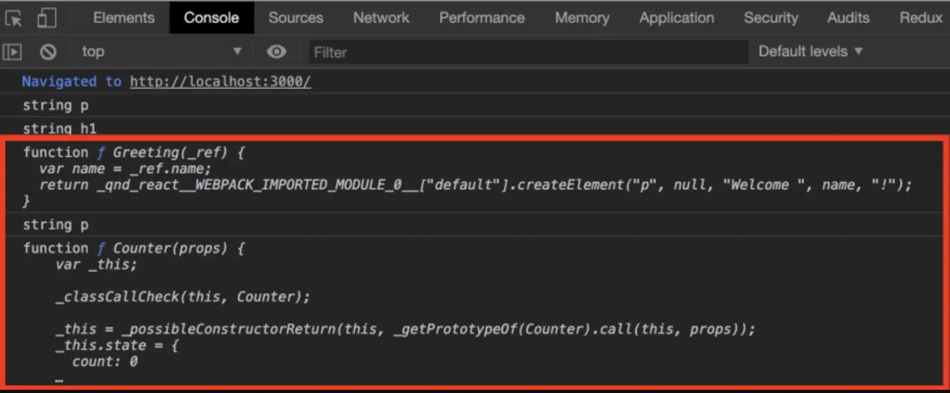Open the Security tab

click(x=771, y=17)
